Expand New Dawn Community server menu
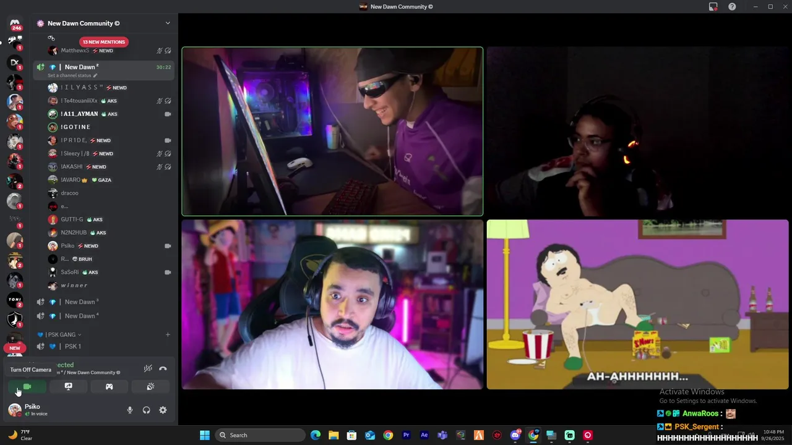Image resolution: width=792 pixels, height=445 pixels. coord(168,23)
